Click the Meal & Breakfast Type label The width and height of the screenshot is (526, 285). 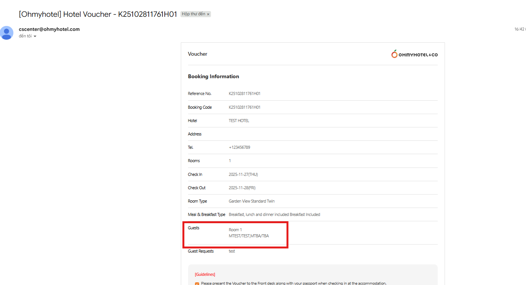coord(206,214)
